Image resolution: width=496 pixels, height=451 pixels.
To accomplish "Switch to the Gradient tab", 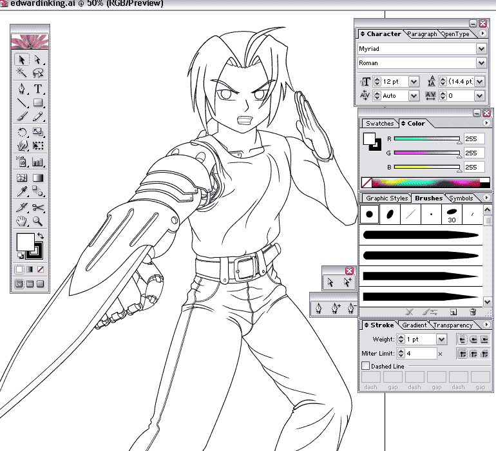I will coord(414,325).
